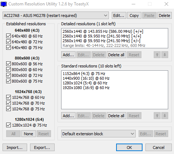Delete all detailed resolutions
The height and width of the screenshot is (154, 174).
[116, 55]
